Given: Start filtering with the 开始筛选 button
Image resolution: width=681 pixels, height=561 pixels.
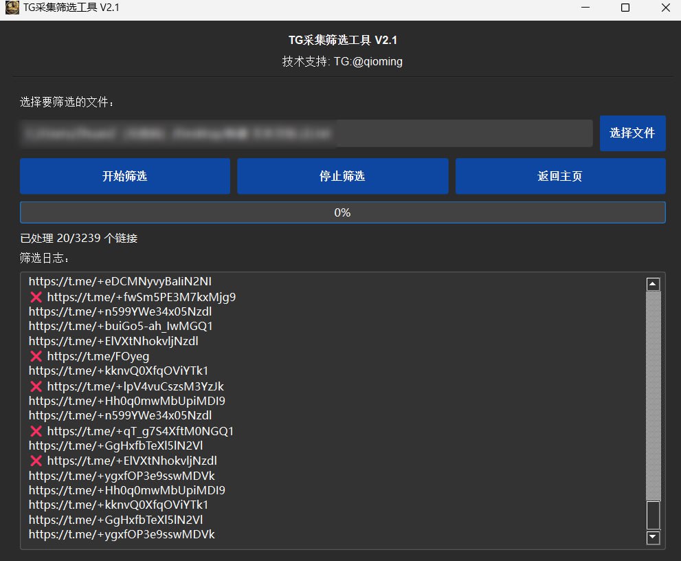Looking at the screenshot, I should coord(124,176).
